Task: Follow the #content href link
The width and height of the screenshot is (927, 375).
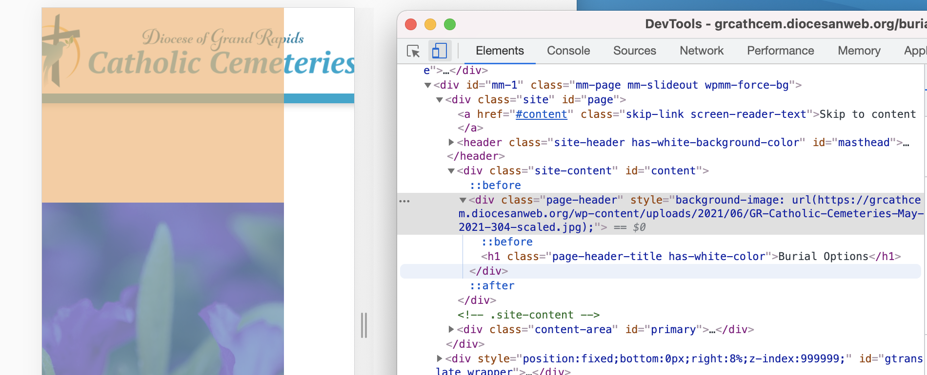Action: [541, 114]
